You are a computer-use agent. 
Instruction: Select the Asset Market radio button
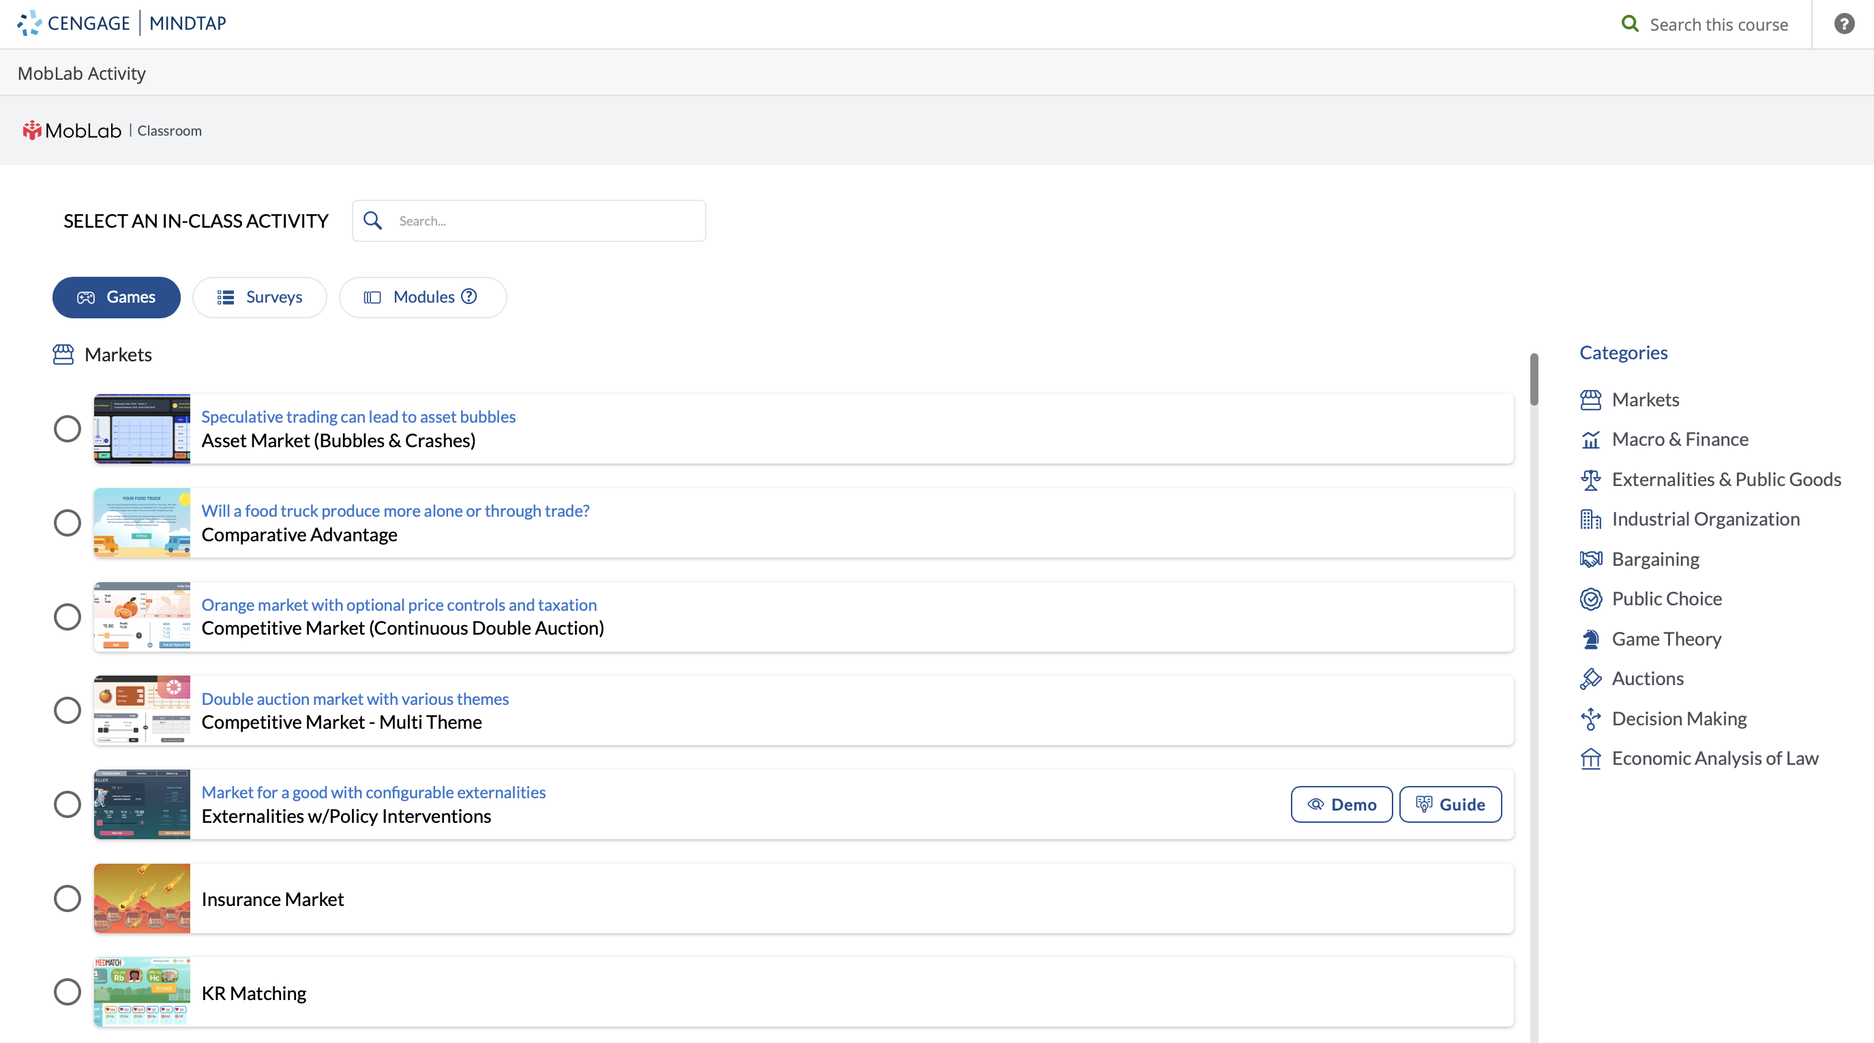[x=67, y=428]
